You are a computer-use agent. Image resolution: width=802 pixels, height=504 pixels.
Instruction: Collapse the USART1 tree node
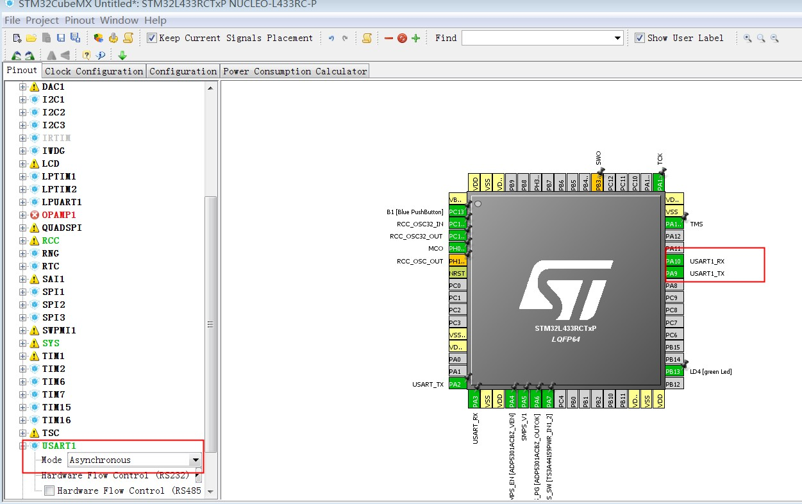click(23, 446)
